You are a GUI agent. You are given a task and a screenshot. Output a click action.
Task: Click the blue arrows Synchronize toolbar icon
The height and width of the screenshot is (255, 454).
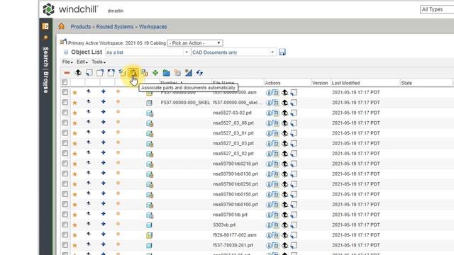pyautogui.click(x=199, y=73)
